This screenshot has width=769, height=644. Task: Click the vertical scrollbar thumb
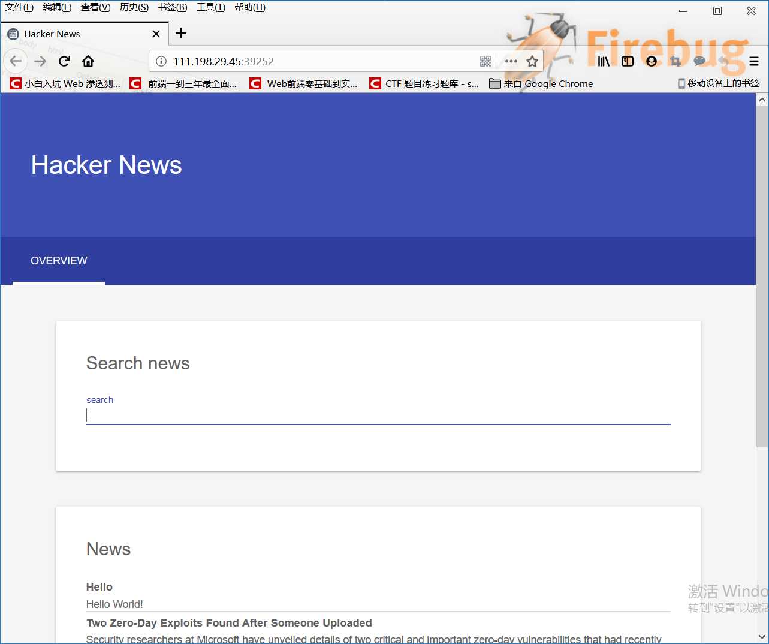(x=762, y=276)
